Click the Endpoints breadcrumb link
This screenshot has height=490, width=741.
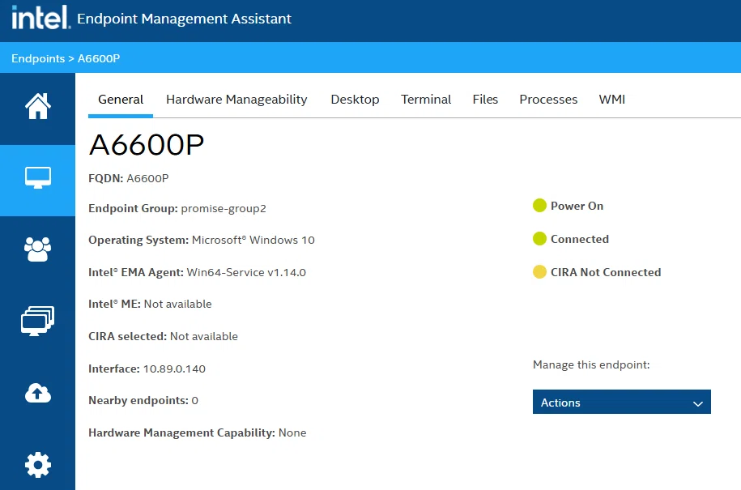[x=38, y=58]
